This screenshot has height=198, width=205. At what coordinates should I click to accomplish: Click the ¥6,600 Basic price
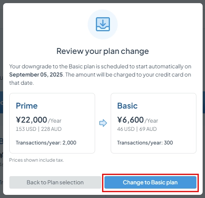130,120
